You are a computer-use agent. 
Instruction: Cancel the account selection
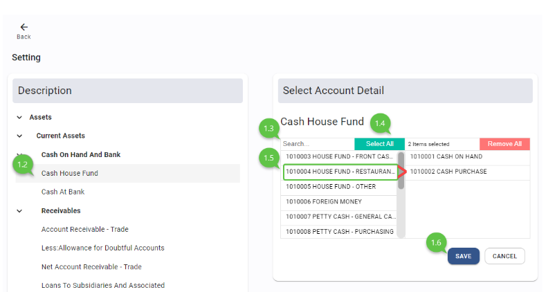tap(504, 256)
